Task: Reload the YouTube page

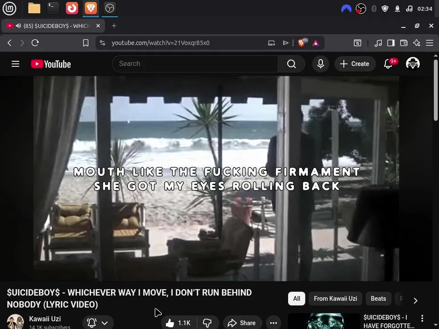Action: tap(35, 43)
